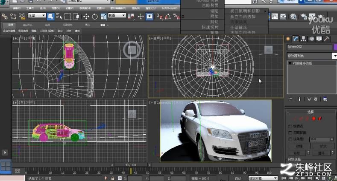Click the Loop selection button

(321, 153)
